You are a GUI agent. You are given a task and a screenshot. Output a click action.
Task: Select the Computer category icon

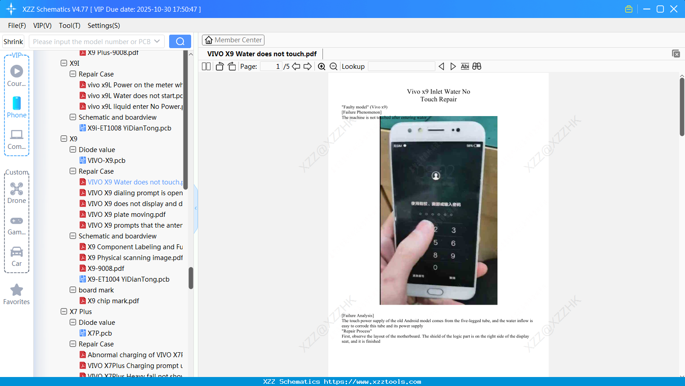[x=17, y=139]
